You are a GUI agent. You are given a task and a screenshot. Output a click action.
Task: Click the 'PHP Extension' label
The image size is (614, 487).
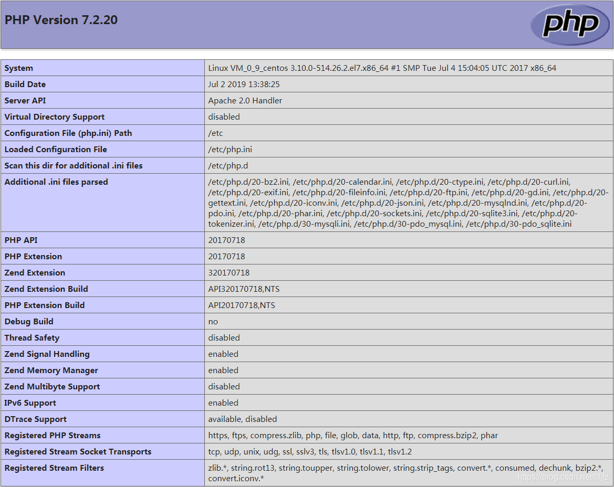(x=33, y=257)
